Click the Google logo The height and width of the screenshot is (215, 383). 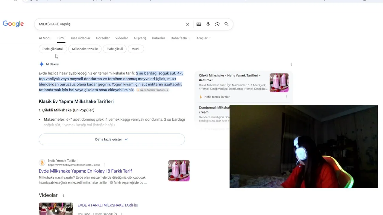[13, 24]
